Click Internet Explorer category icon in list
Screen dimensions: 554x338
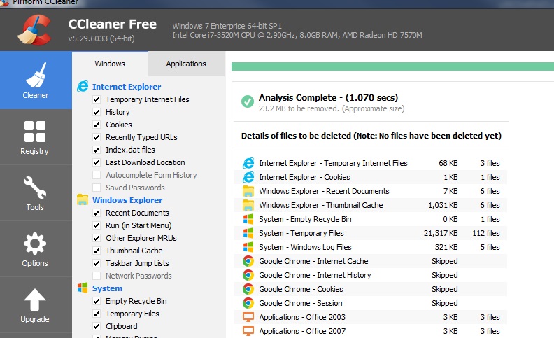pyautogui.click(x=83, y=86)
